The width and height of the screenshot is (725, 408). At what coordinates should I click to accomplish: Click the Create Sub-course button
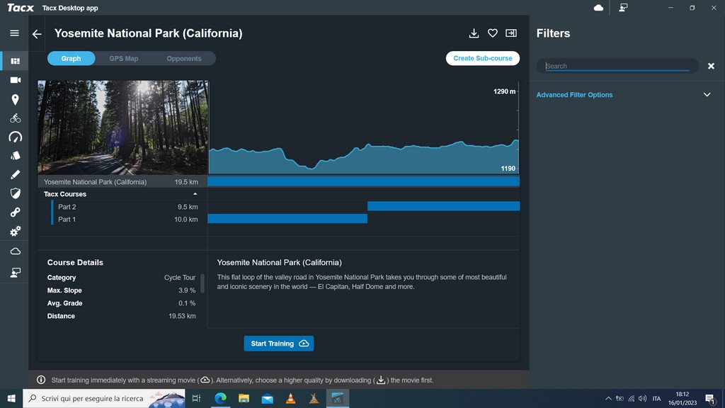click(483, 58)
